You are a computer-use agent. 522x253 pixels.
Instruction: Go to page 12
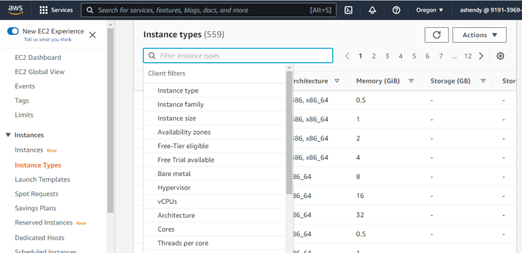point(468,56)
